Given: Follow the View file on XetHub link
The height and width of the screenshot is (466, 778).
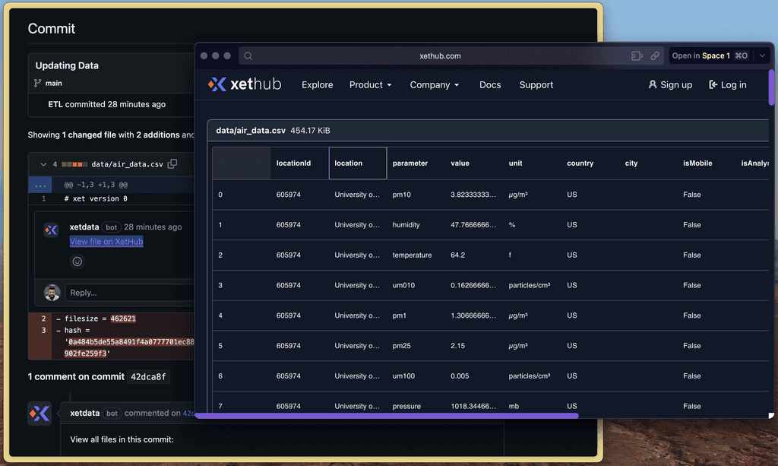Looking at the screenshot, I should (x=106, y=241).
